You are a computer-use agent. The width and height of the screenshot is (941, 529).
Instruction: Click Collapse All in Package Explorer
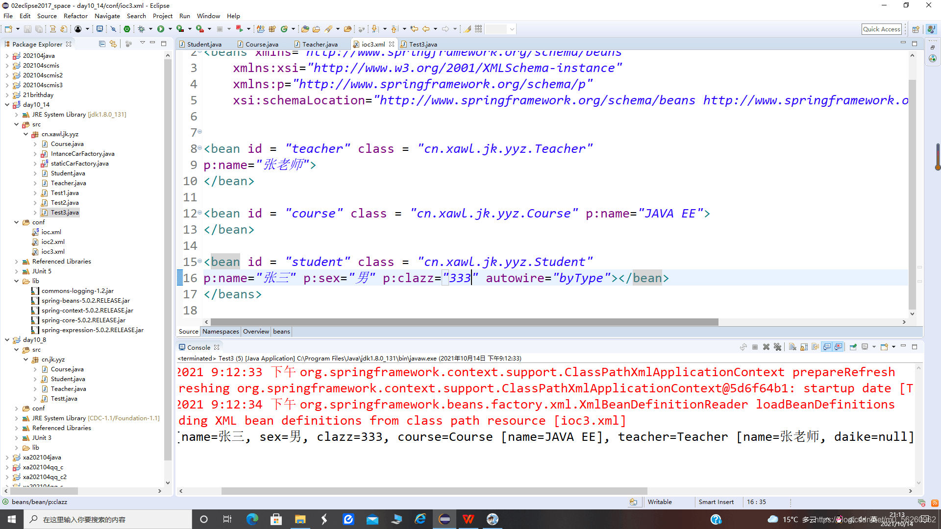point(102,44)
